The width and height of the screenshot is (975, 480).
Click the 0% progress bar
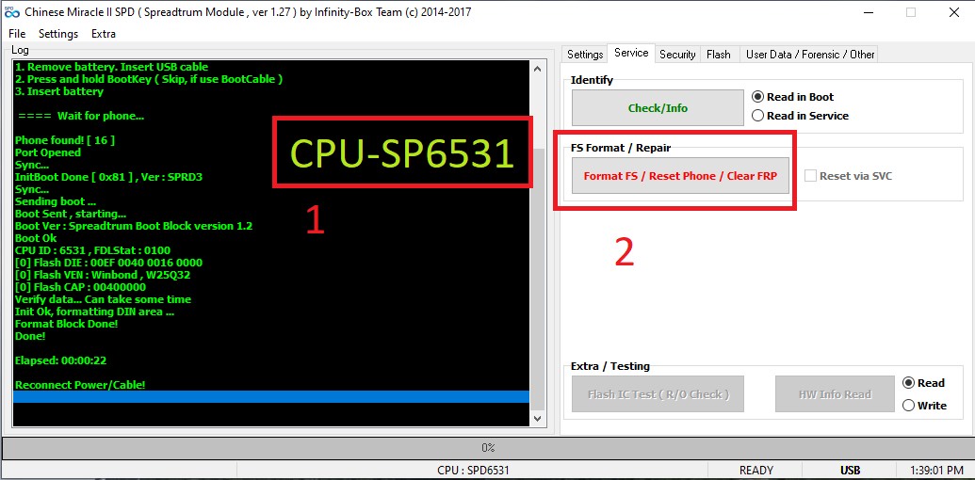[488, 448]
